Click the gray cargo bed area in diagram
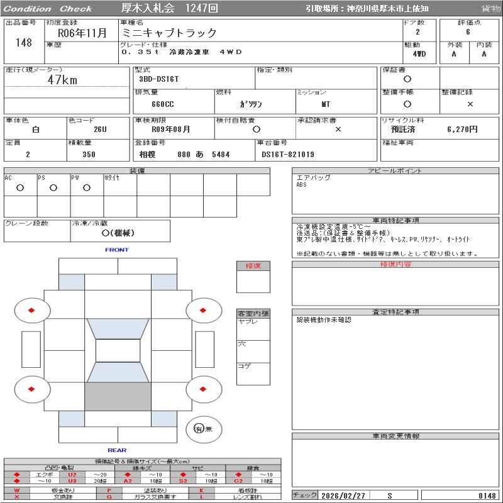 point(118,397)
